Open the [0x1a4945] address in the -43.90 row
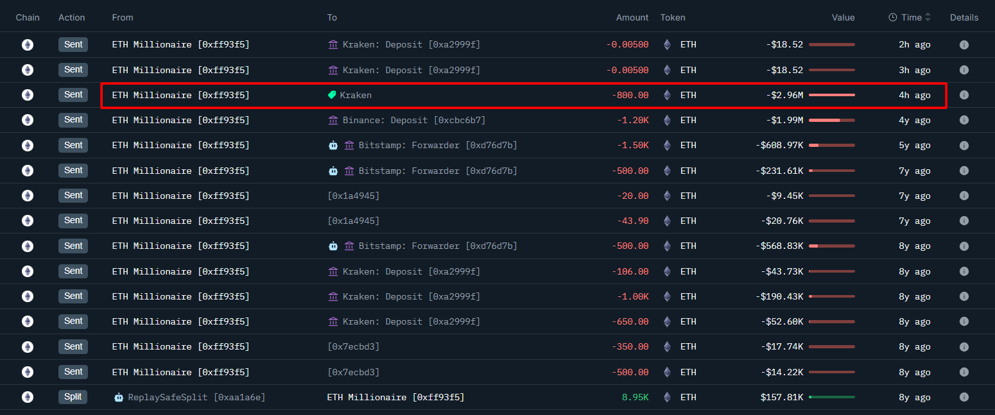Image resolution: width=995 pixels, height=415 pixels. tap(353, 221)
